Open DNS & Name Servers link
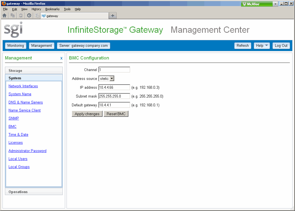The height and width of the screenshot is (211, 295). tap(26, 102)
